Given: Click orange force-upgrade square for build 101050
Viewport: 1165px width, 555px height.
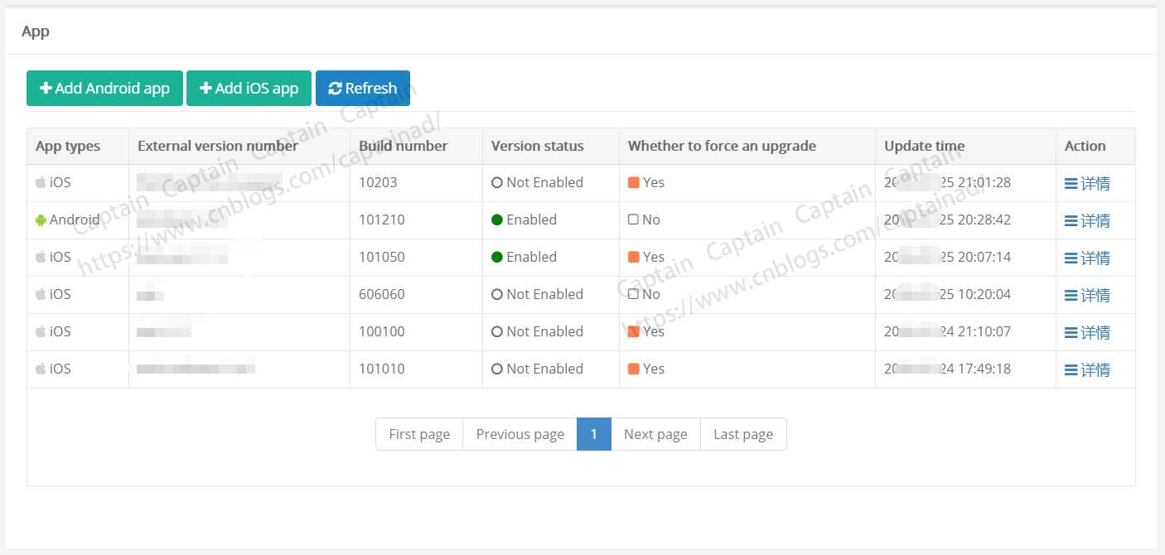Looking at the screenshot, I should [x=634, y=257].
